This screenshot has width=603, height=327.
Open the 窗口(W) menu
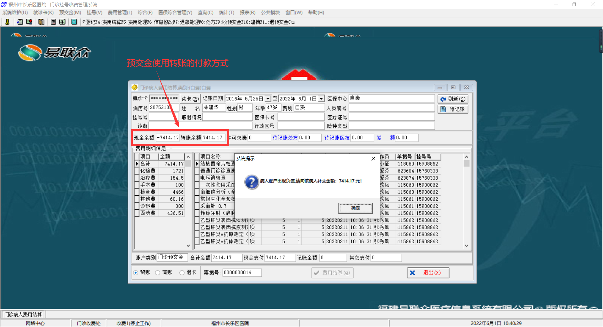tap(294, 13)
